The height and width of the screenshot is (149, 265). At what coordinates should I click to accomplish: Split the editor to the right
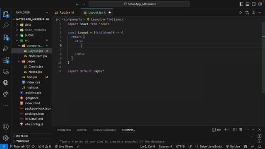click(253, 12)
